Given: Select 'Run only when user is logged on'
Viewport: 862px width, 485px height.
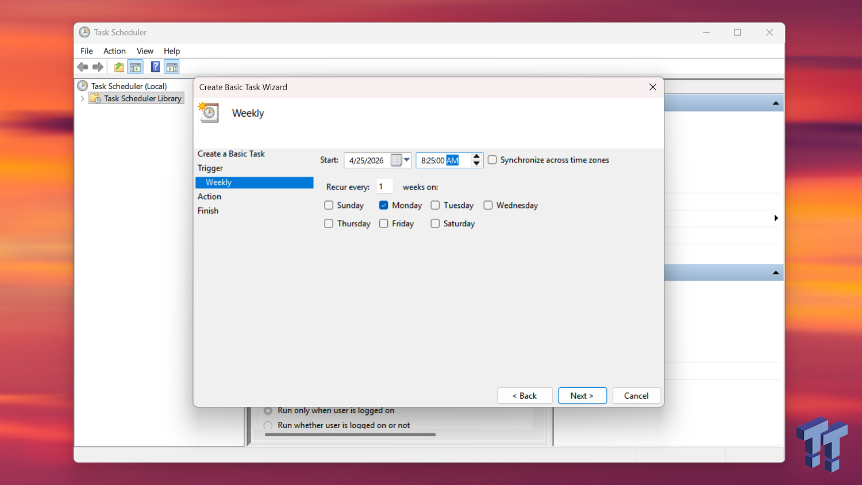Looking at the screenshot, I should 268,410.
